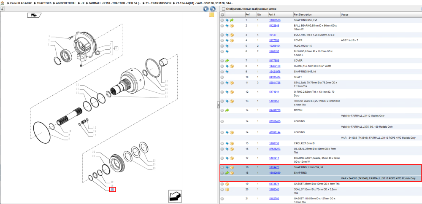Toggle selection circle for BALL BEARING row

pos(222,26)
